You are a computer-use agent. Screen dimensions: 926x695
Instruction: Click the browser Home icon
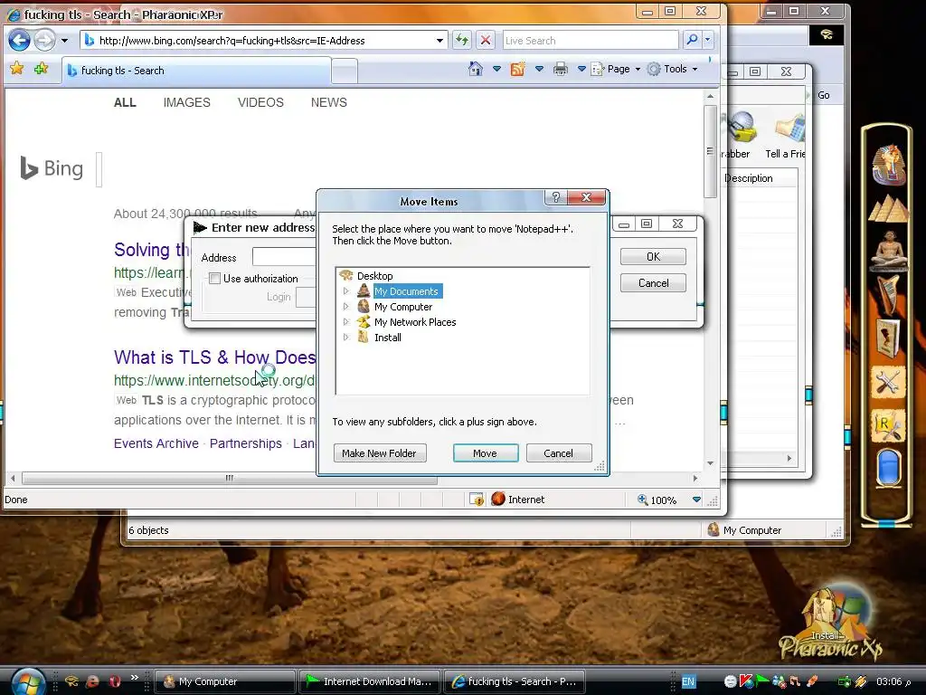(x=476, y=69)
